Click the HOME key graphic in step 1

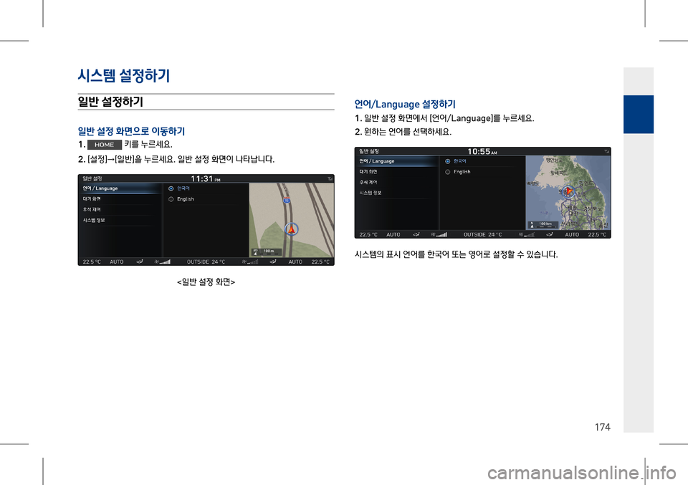[105, 145]
